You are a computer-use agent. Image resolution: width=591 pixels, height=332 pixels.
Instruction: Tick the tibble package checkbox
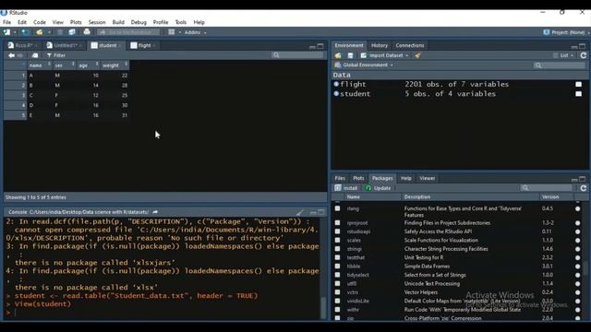tap(337, 267)
